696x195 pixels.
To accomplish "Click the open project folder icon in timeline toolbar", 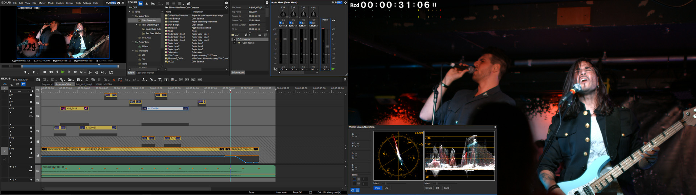I will 70,80.
